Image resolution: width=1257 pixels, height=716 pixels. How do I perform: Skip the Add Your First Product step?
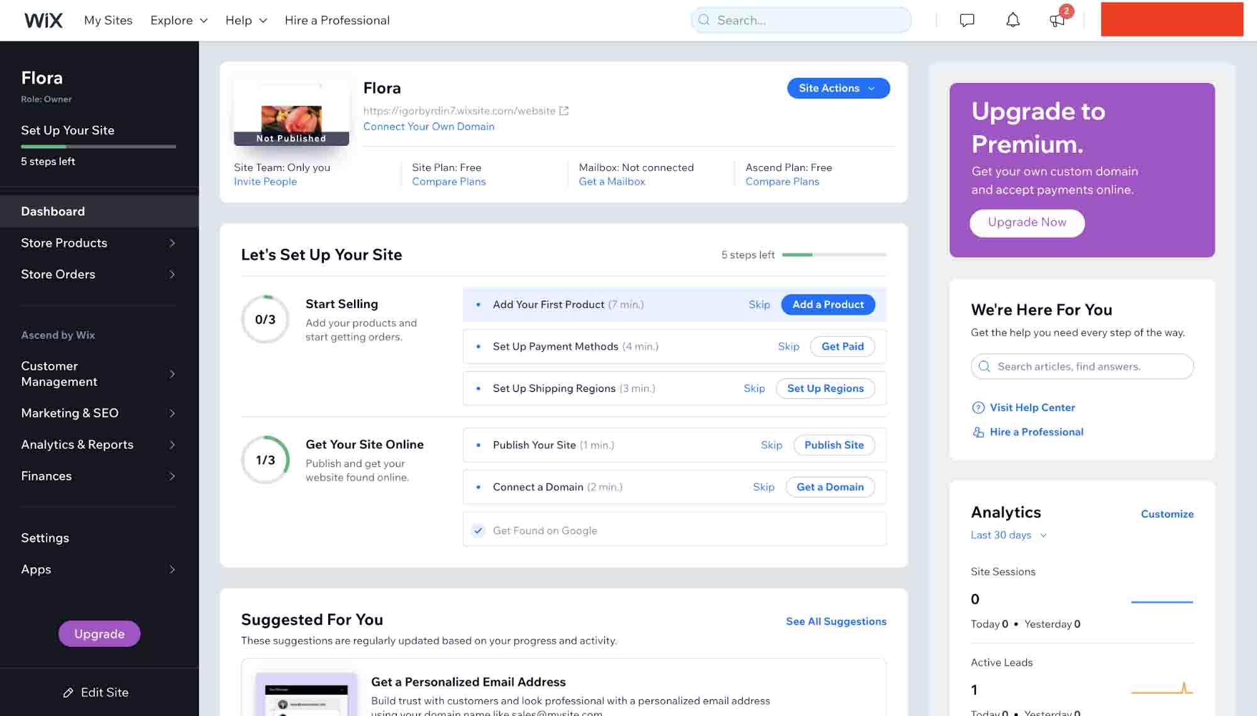coord(759,304)
